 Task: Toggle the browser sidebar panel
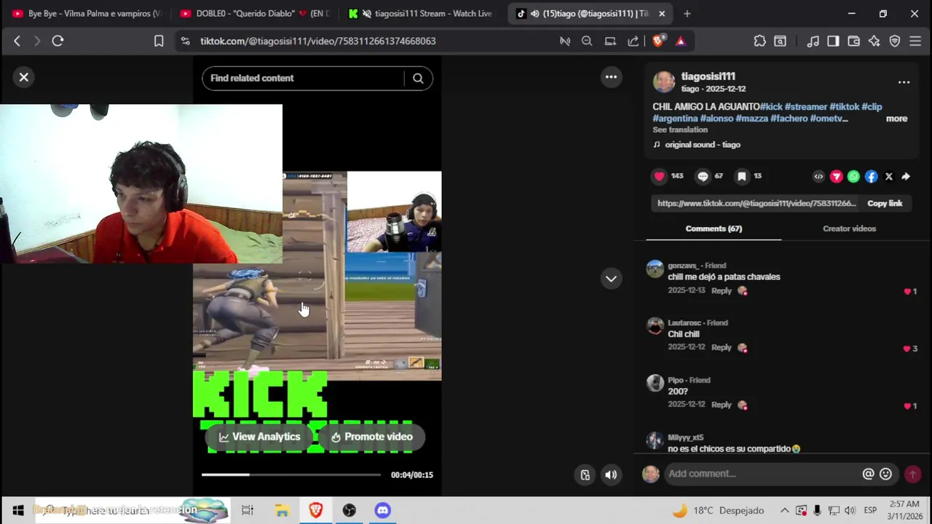click(833, 41)
